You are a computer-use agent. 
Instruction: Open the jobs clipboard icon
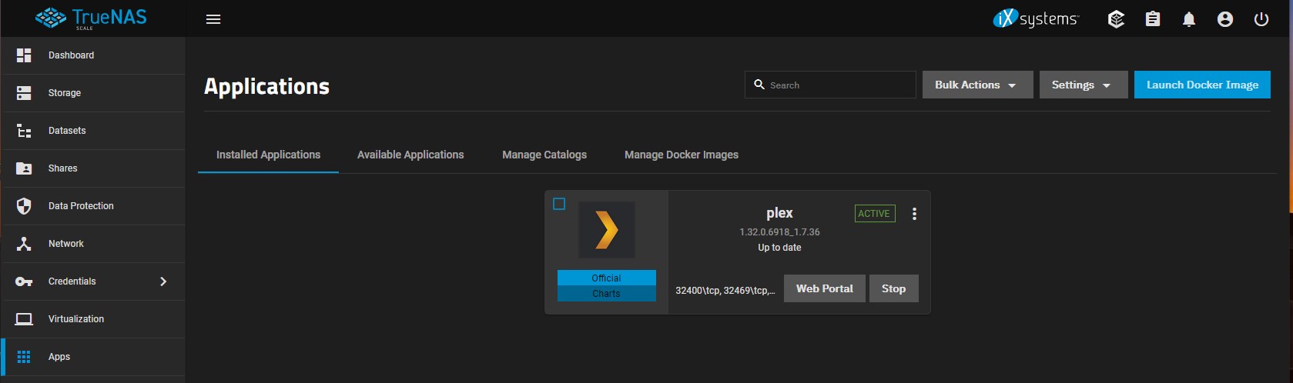[1152, 19]
